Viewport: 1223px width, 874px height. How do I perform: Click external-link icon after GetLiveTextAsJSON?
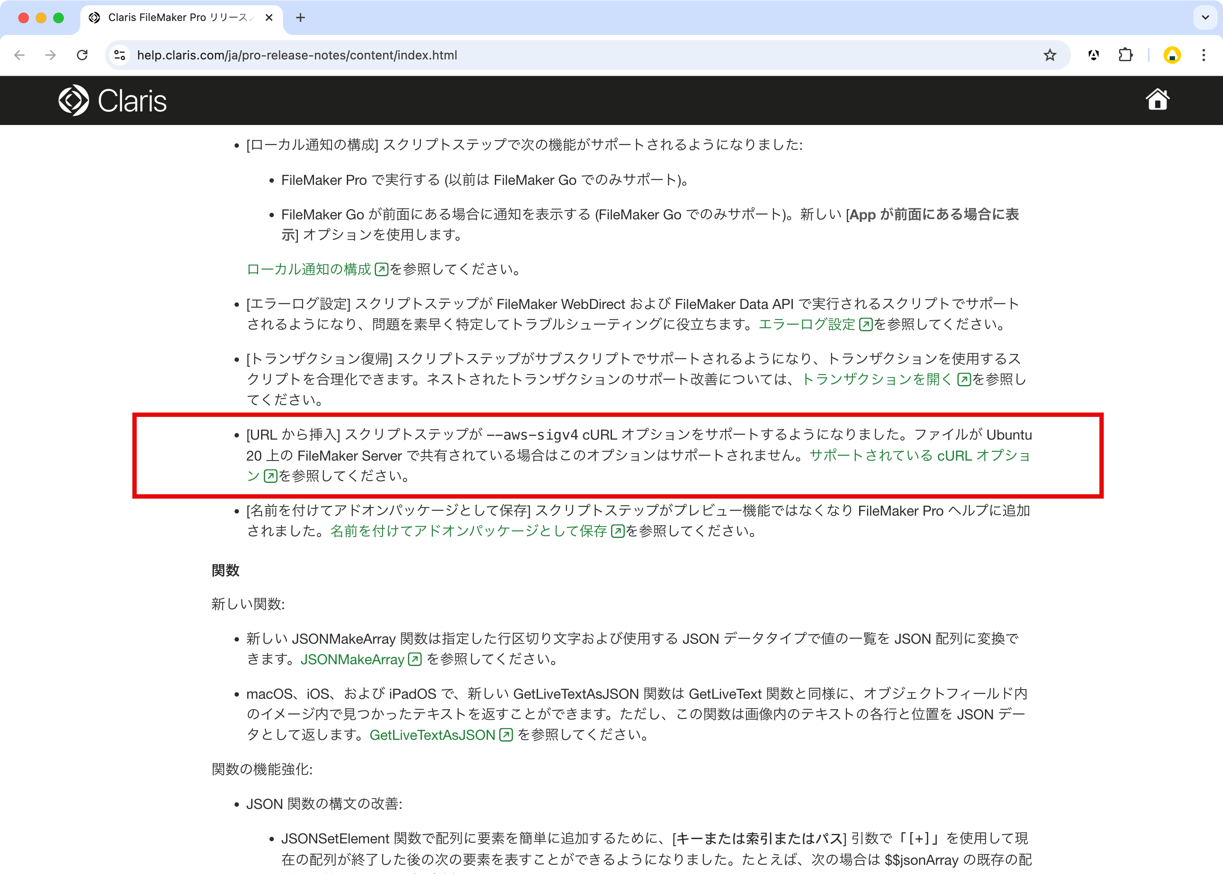[x=506, y=735]
